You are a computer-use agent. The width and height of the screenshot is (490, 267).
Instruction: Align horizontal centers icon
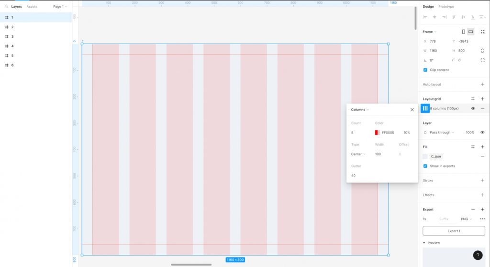click(x=434, y=17)
